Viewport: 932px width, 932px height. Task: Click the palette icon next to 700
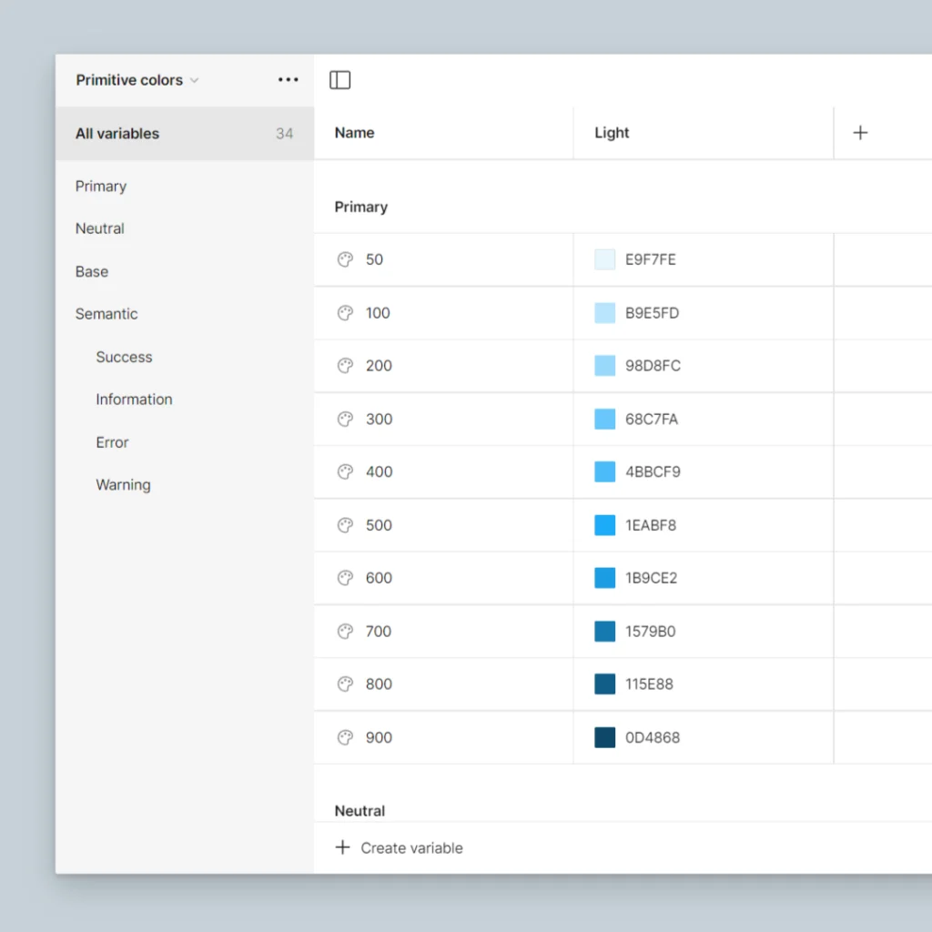click(x=345, y=631)
